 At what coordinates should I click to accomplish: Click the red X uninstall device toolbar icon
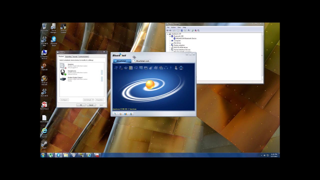pos(195,30)
